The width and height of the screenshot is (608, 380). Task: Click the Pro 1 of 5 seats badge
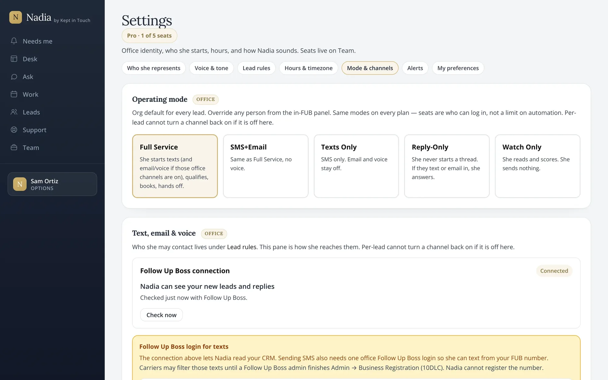[x=149, y=36]
